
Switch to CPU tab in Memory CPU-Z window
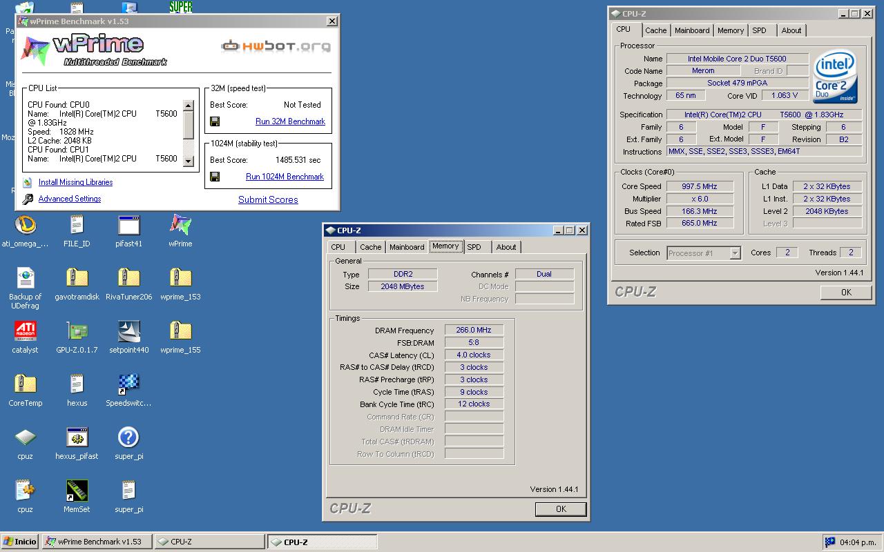pos(338,247)
